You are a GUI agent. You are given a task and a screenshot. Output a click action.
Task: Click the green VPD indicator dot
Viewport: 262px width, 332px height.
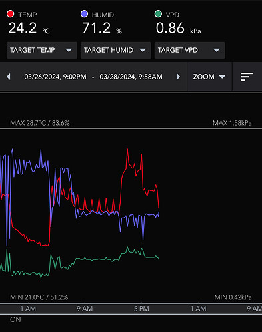coord(158,14)
